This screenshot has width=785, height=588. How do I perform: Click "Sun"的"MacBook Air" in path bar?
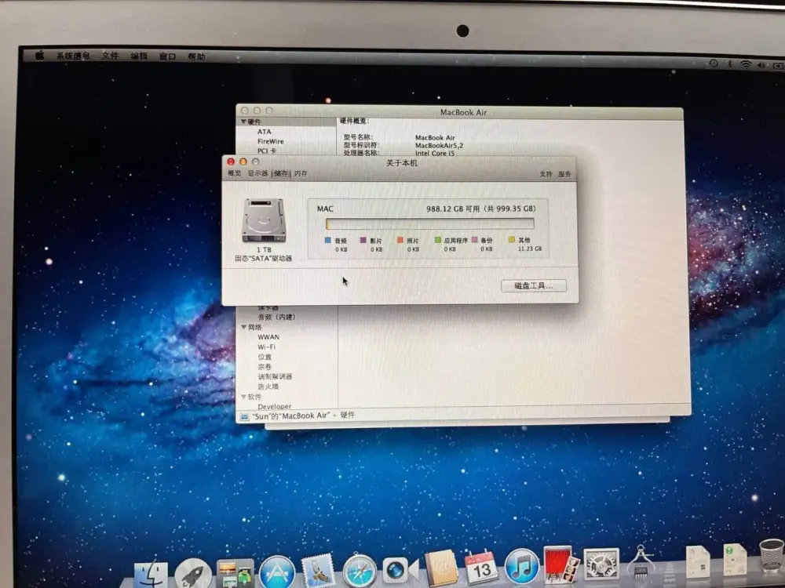point(291,416)
